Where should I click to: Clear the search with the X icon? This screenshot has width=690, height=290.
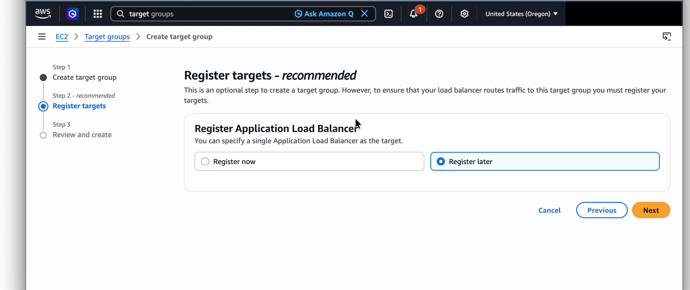tap(365, 13)
